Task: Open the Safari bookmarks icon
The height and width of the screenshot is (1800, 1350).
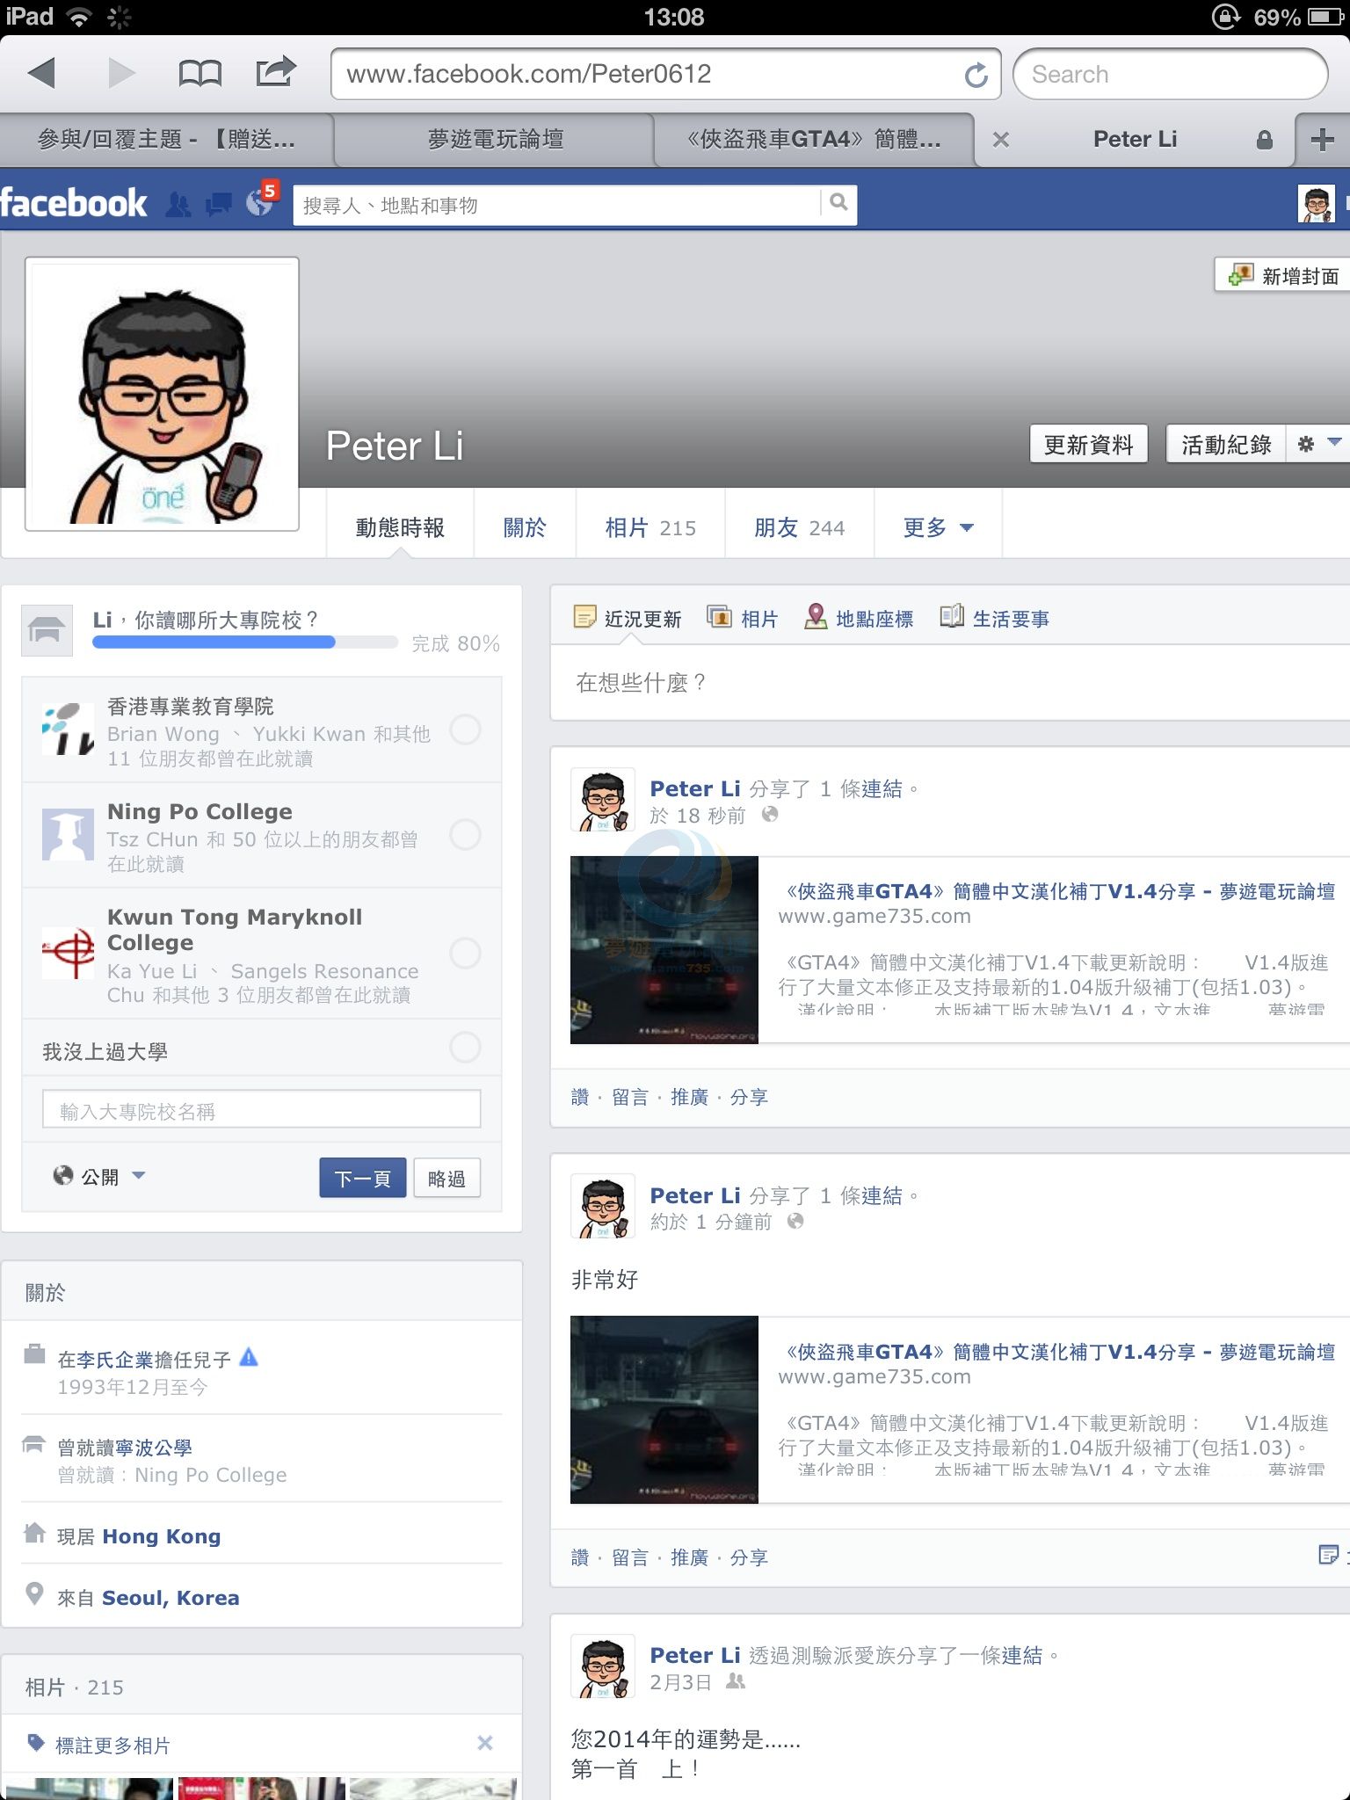Action: [200, 73]
